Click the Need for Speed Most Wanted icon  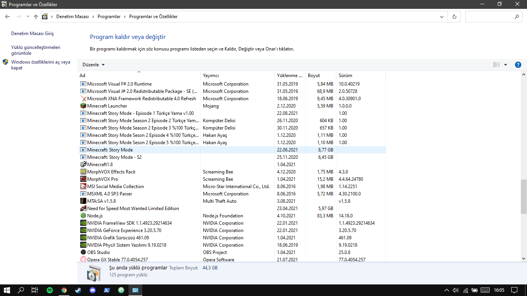[83, 209]
